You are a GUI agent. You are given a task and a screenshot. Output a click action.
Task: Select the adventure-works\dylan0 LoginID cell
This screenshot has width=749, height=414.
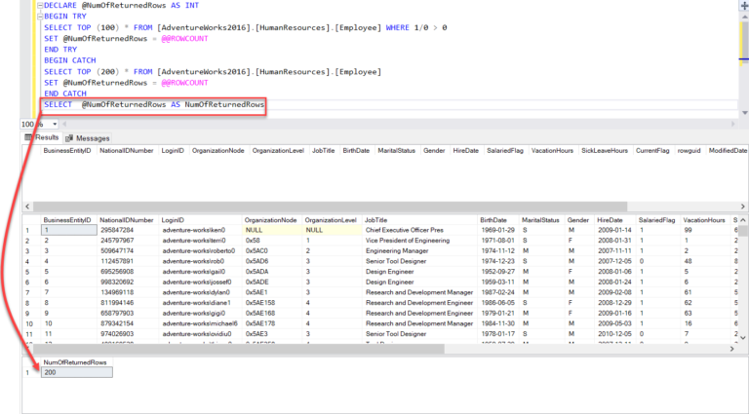point(201,292)
